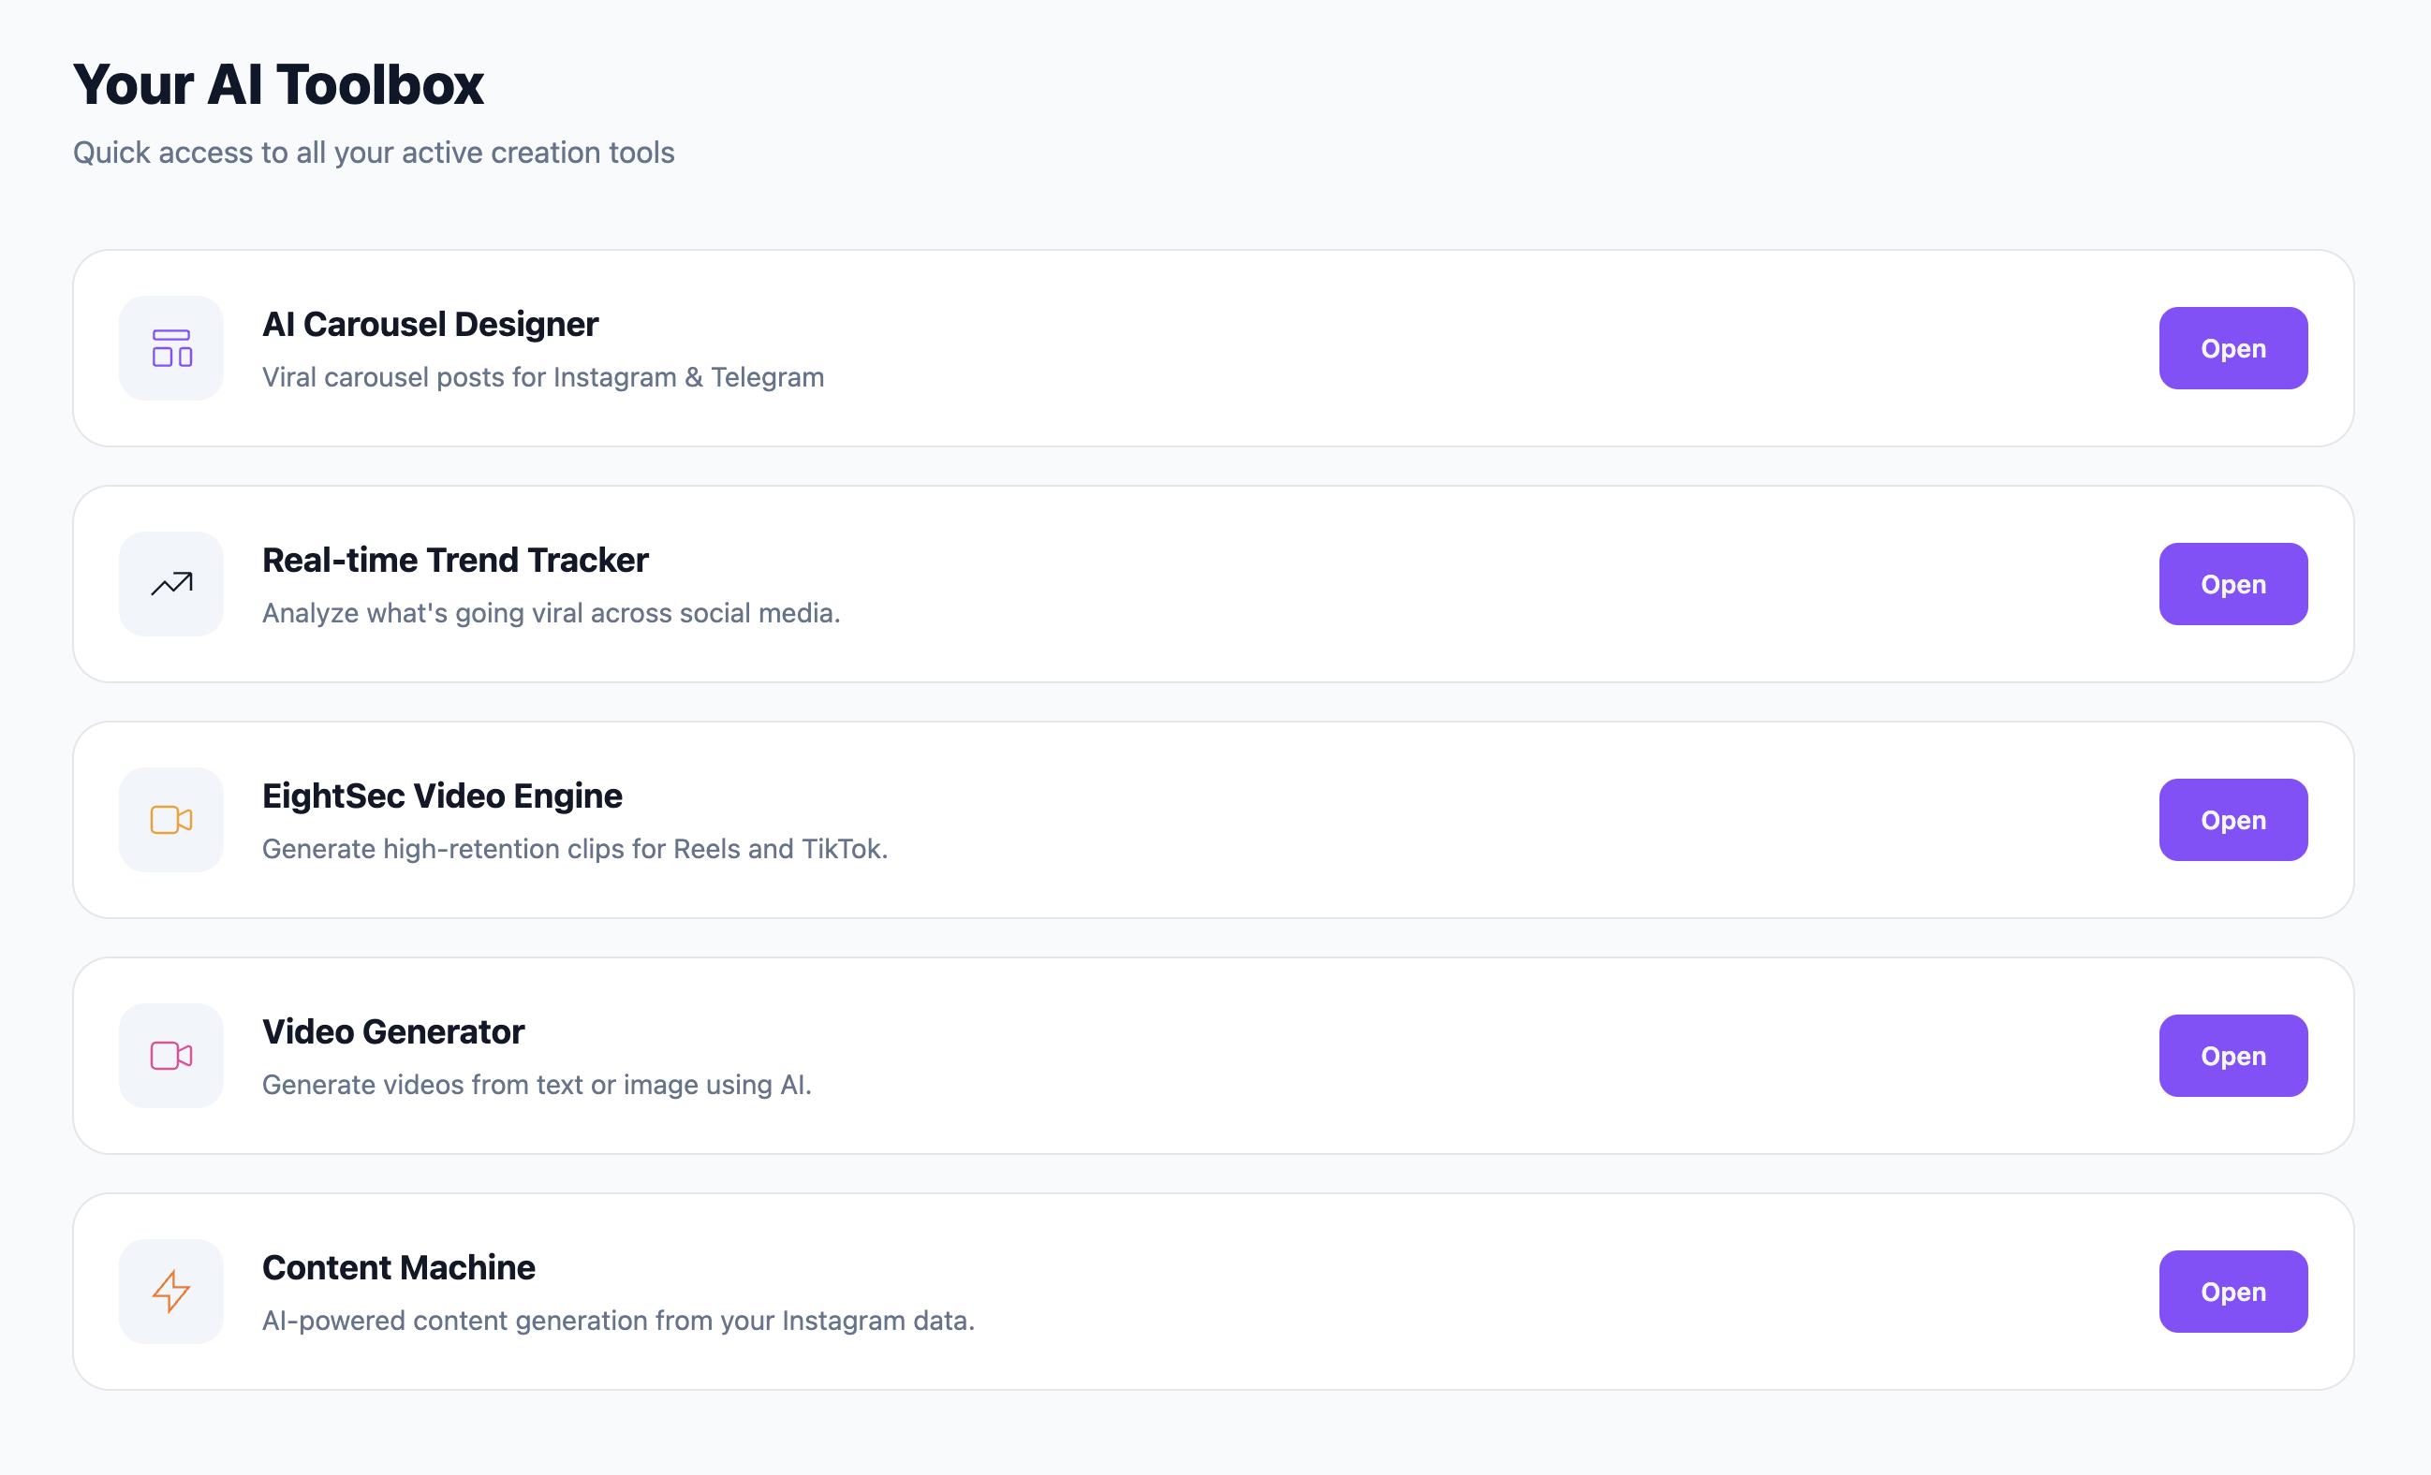Screen dimensions: 2431x1475
Task: Click the trending arrow icon for Trend Tracker
Action: (169, 584)
